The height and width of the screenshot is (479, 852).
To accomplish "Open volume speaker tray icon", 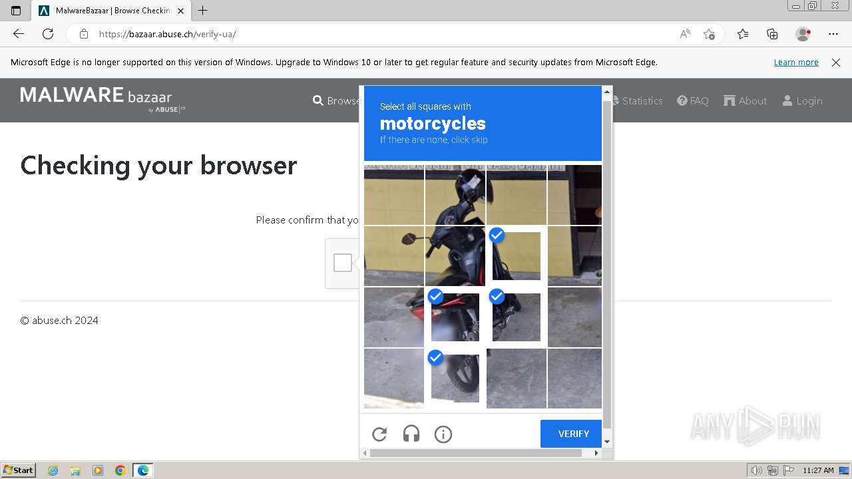I will pyautogui.click(x=757, y=470).
